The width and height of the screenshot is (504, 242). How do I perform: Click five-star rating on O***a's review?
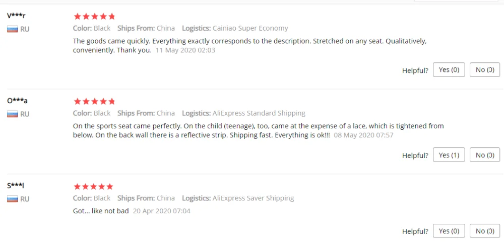tap(94, 102)
